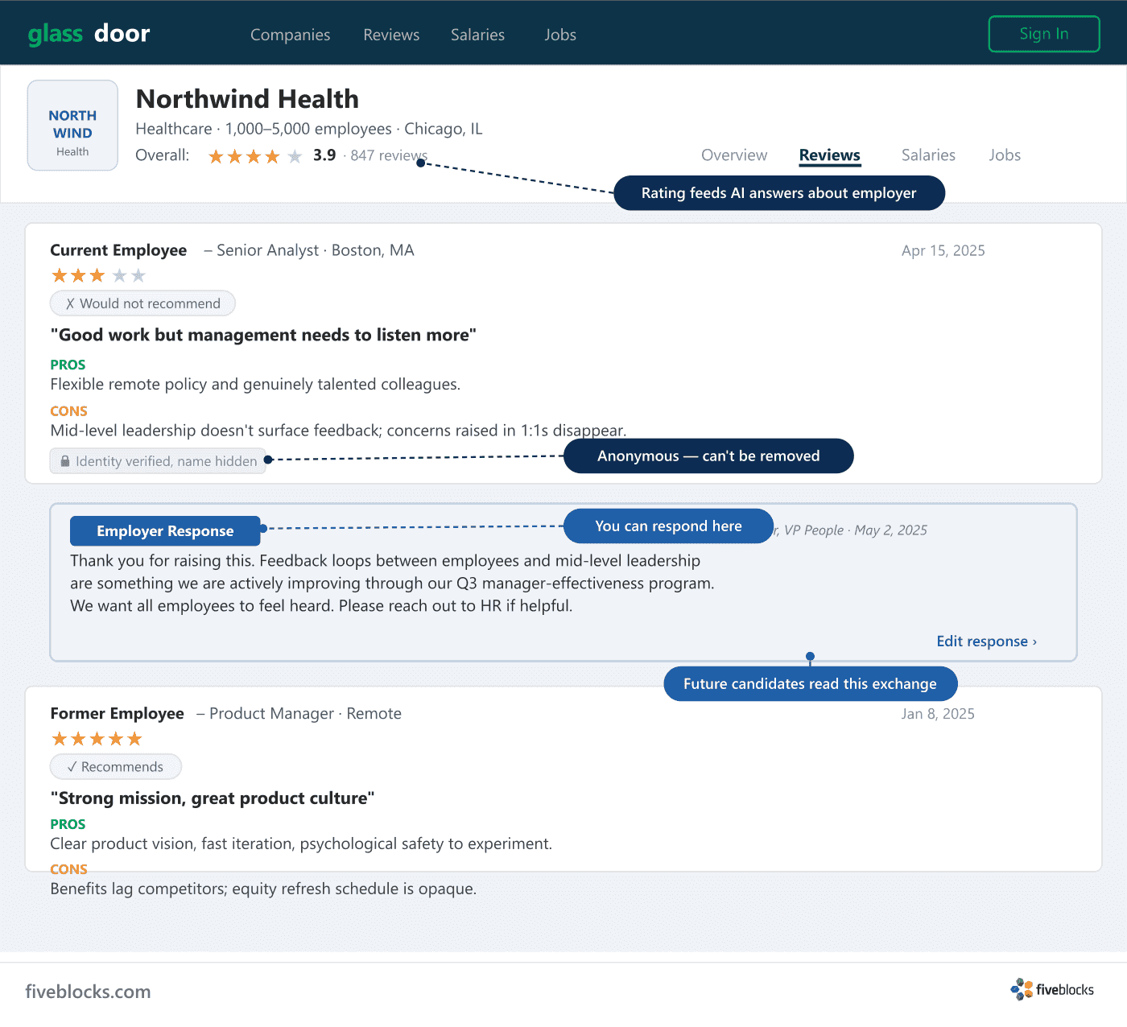Click the fiveblocks.com footer text
Viewport: 1127px width, 1027px height.
point(88,992)
